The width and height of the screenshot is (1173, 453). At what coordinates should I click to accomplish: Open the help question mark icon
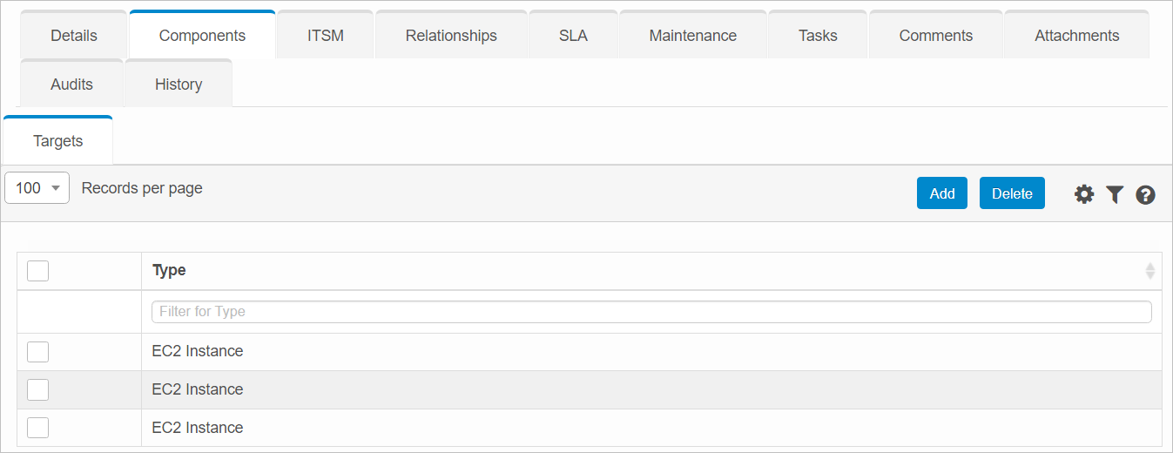pos(1146,194)
